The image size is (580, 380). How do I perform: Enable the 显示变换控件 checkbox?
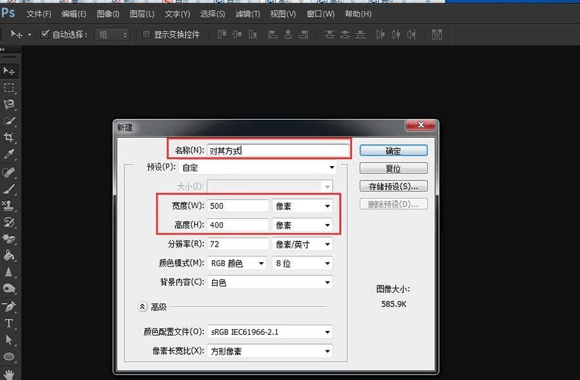[146, 34]
